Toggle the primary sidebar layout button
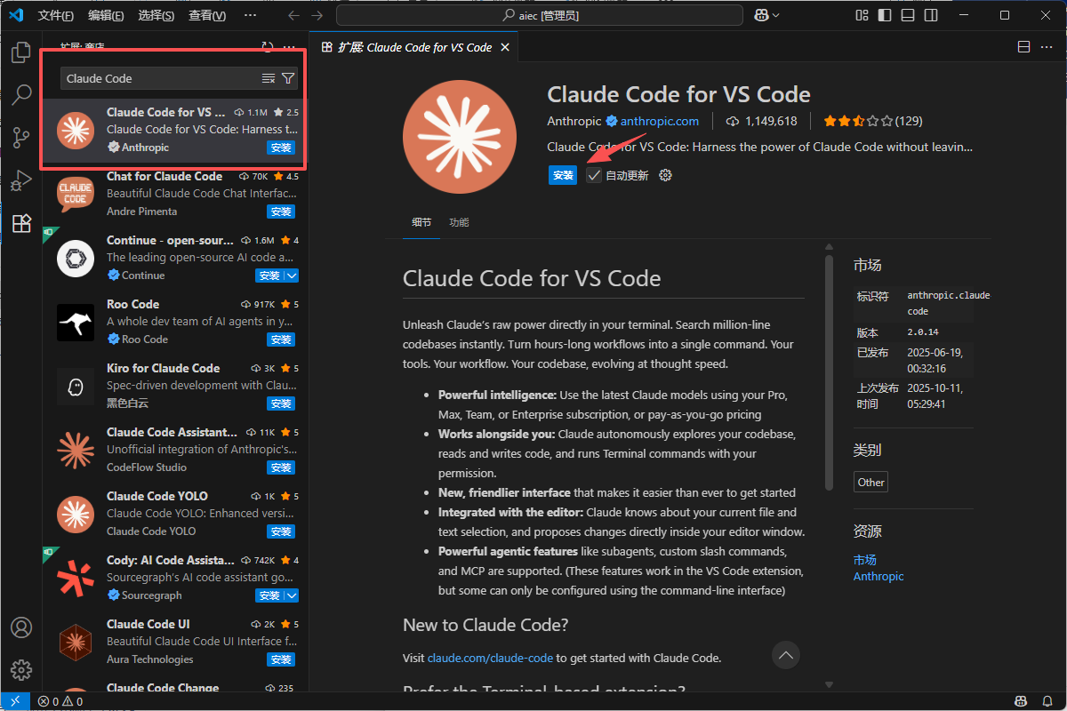The height and width of the screenshot is (711, 1067). click(884, 15)
